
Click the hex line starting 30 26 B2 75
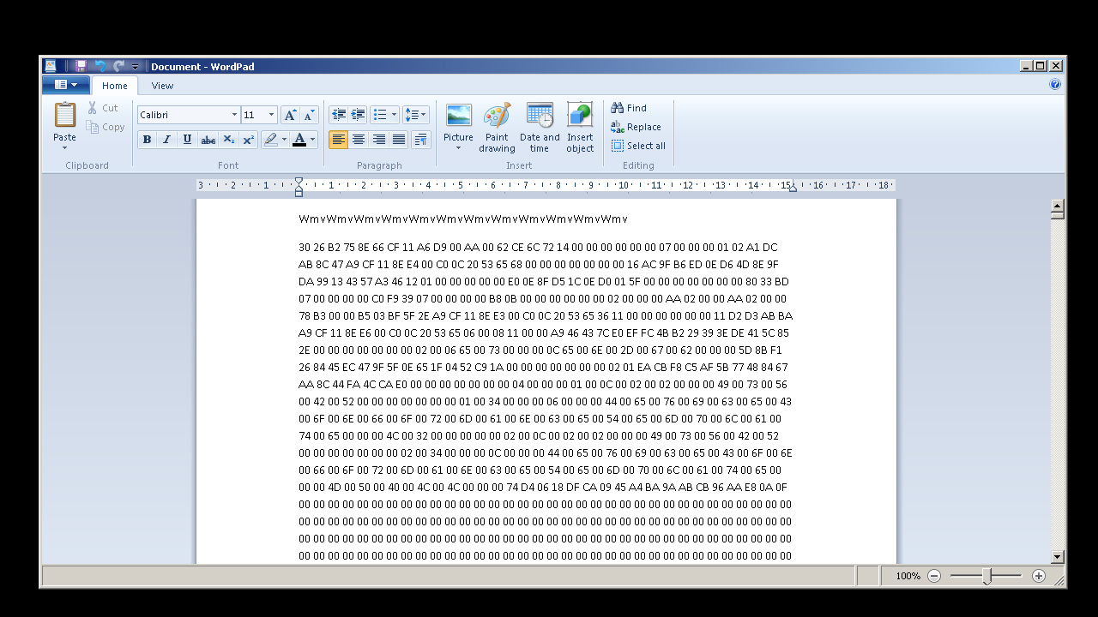click(538, 248)
